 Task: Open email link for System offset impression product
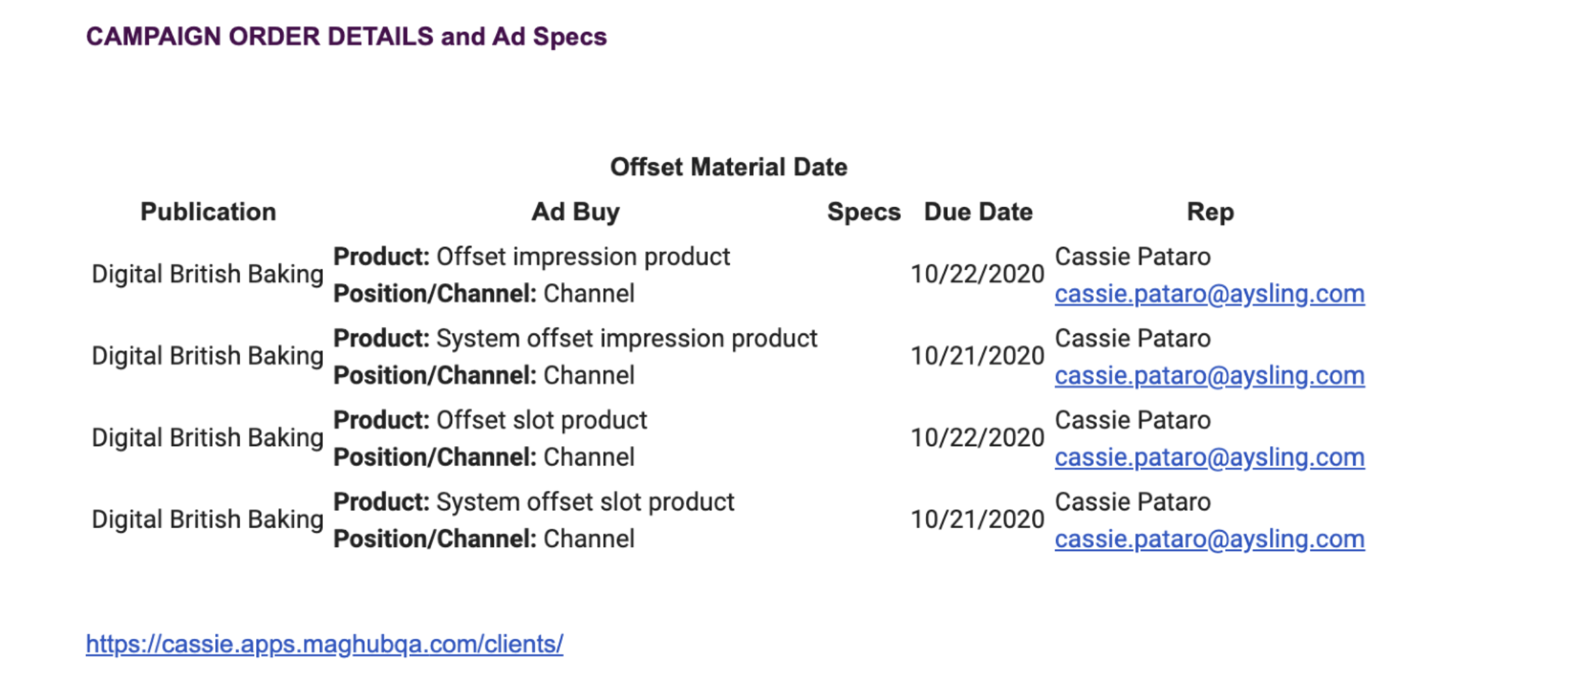coord(1209,376)
